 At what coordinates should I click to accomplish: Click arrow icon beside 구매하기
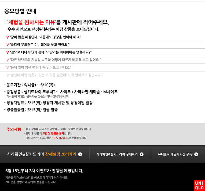(x=142, y=154)
